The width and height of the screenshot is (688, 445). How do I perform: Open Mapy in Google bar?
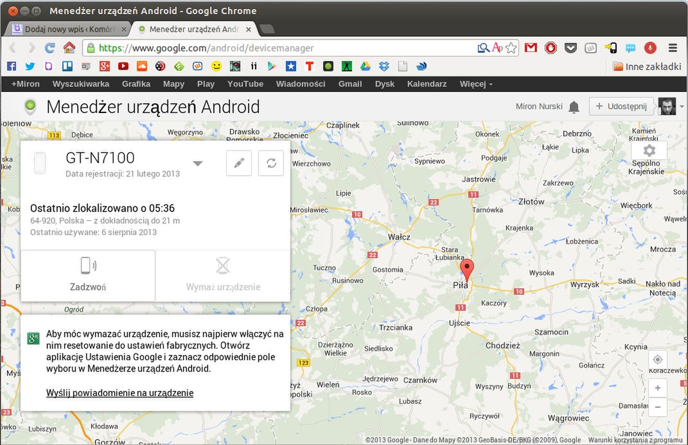coord(173,83)
